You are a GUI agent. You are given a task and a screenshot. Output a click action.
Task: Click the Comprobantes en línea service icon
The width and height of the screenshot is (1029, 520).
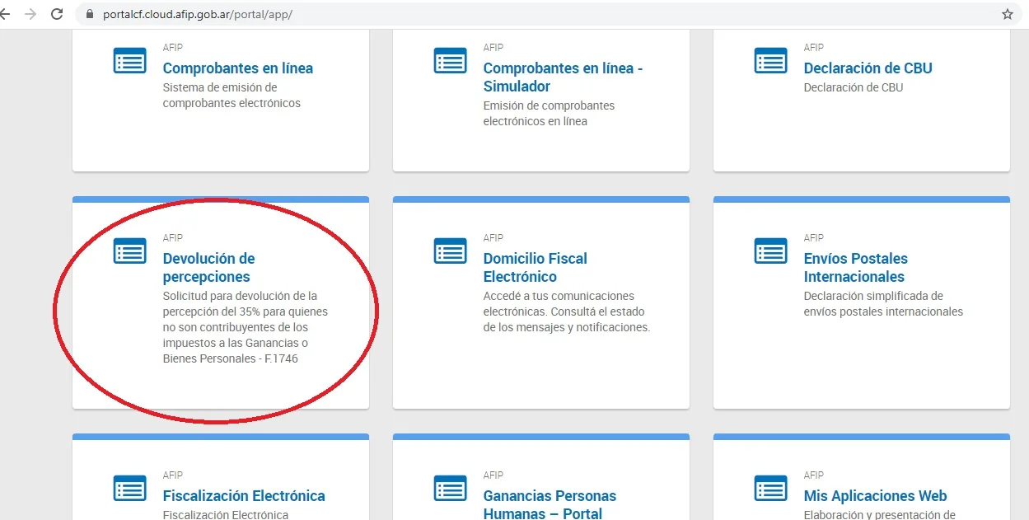[129, 60]
